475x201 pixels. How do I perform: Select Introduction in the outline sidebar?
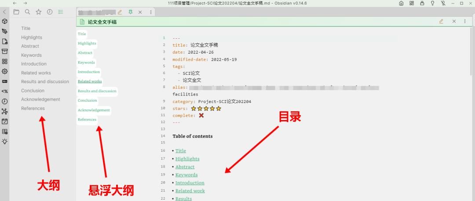pos(33,64)
